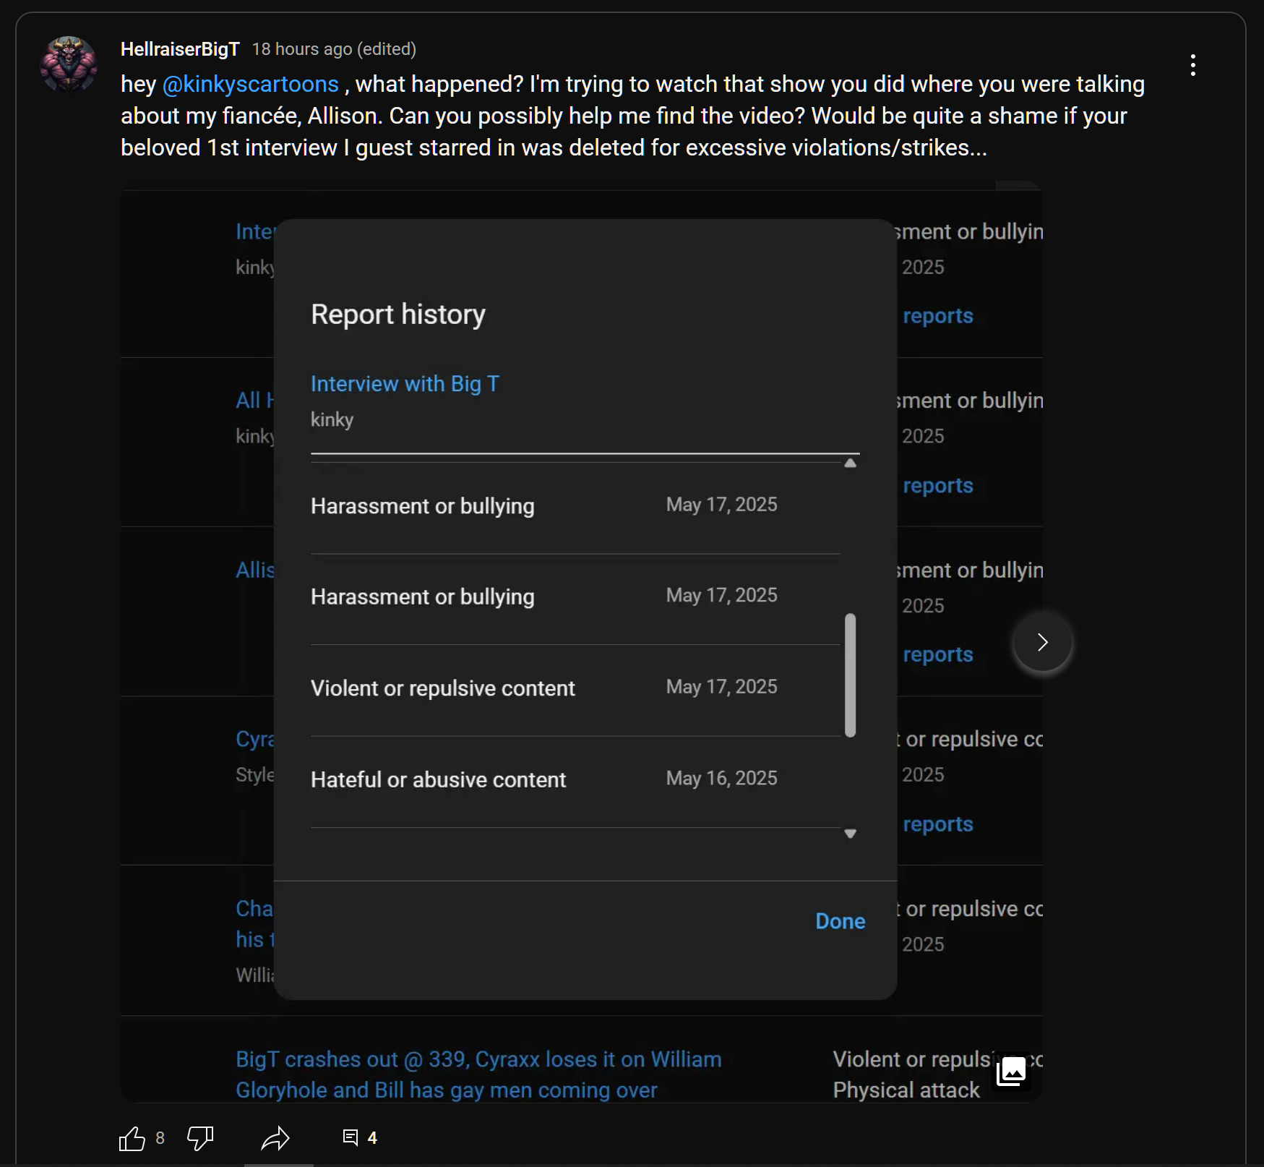Select the first Harassment or bullying entry
Viewport: 1264px width, 1167px height.
click(x=575, y=506)
